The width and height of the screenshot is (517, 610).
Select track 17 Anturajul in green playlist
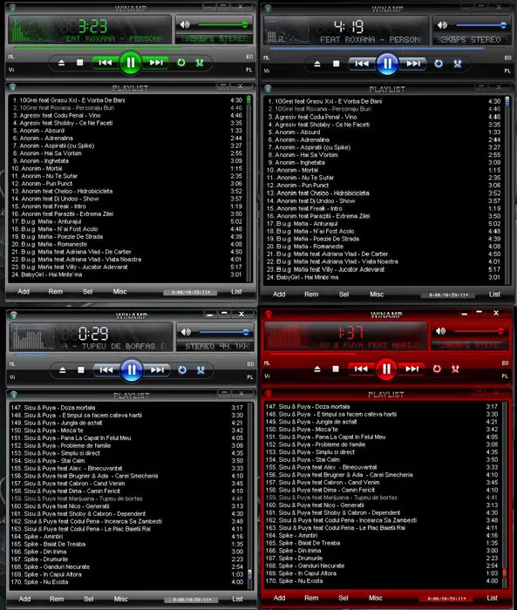pyautogui.click(x=127, y=221)
